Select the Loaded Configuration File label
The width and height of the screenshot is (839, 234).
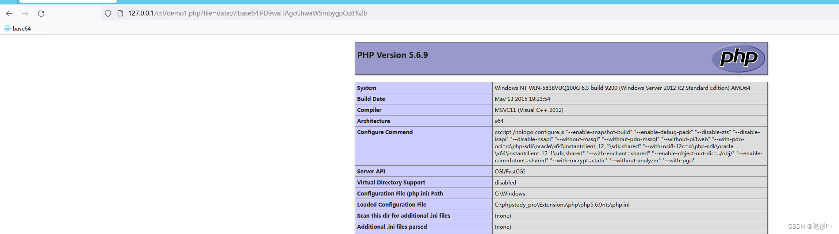click(392, 205)
